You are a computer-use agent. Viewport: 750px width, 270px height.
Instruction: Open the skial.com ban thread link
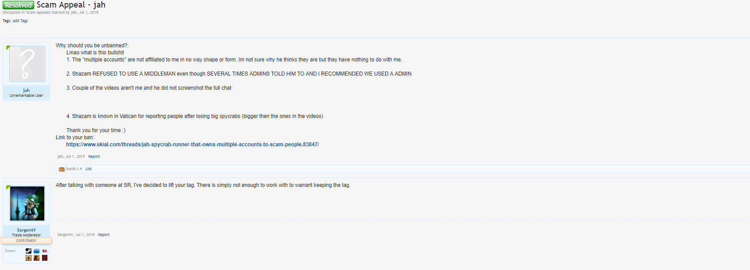tap(192, 145)
